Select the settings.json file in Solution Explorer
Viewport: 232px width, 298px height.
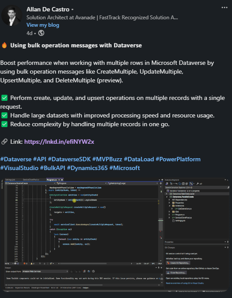click(179, 220)
